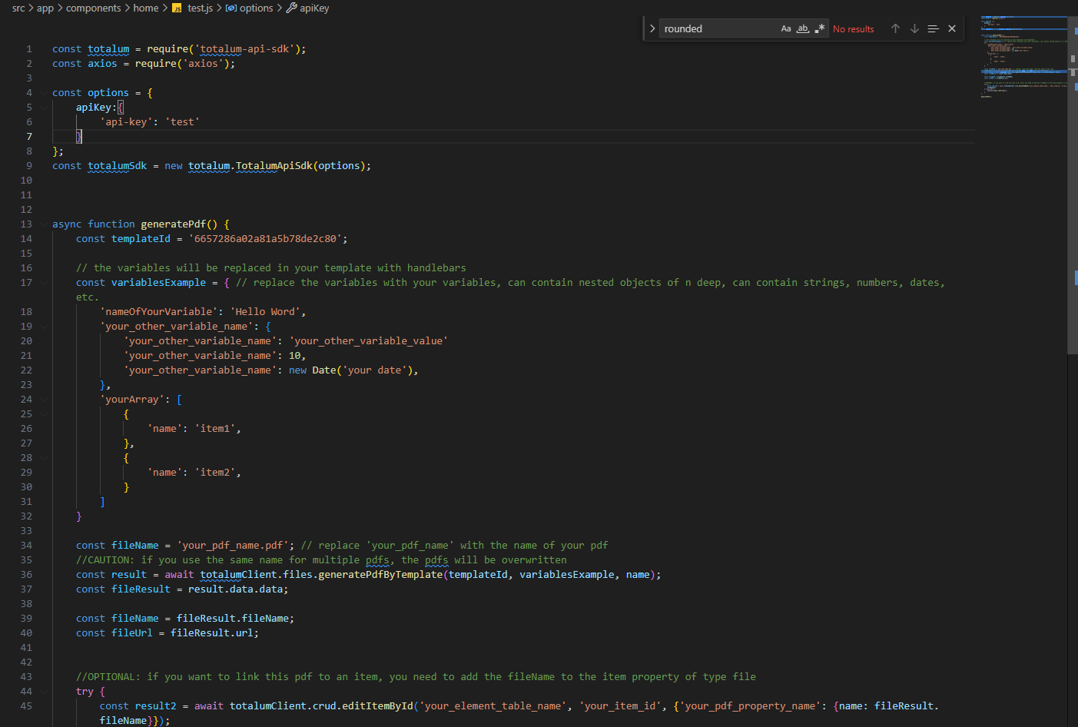Click the 'try' keyword on line 44
Screen dimensions: 1078x727
tap(85, 692)
